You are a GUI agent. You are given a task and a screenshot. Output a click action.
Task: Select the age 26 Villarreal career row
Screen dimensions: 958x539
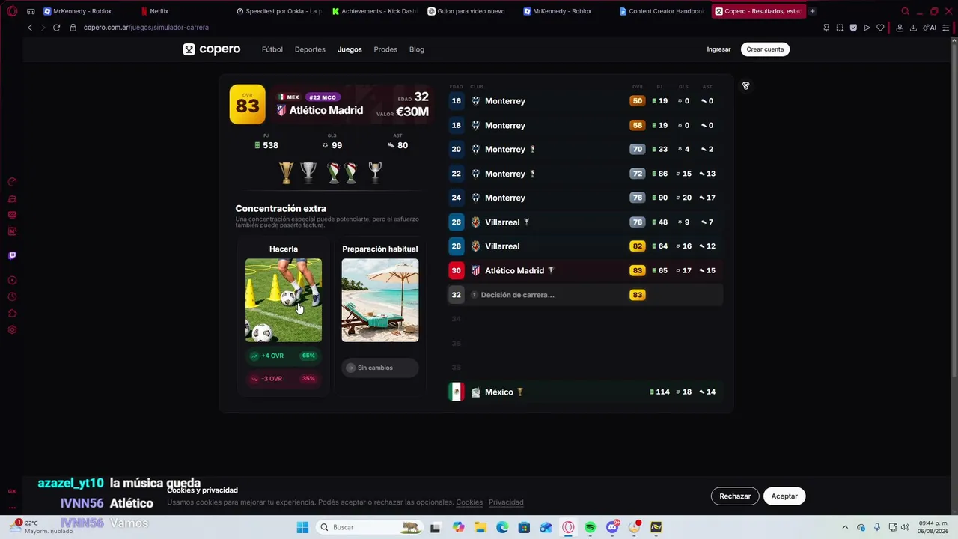(x=585, y=222)
